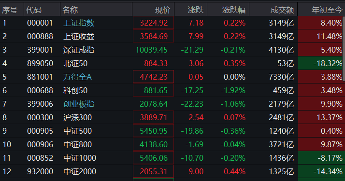Click the 科创50 price 881.65
The image size is (345, 181).
(x=153, y=90)
